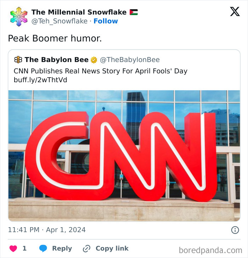This screenshot has width=248, height=258.
Task: Click the Copy link text
Action: tap(112, 248)
